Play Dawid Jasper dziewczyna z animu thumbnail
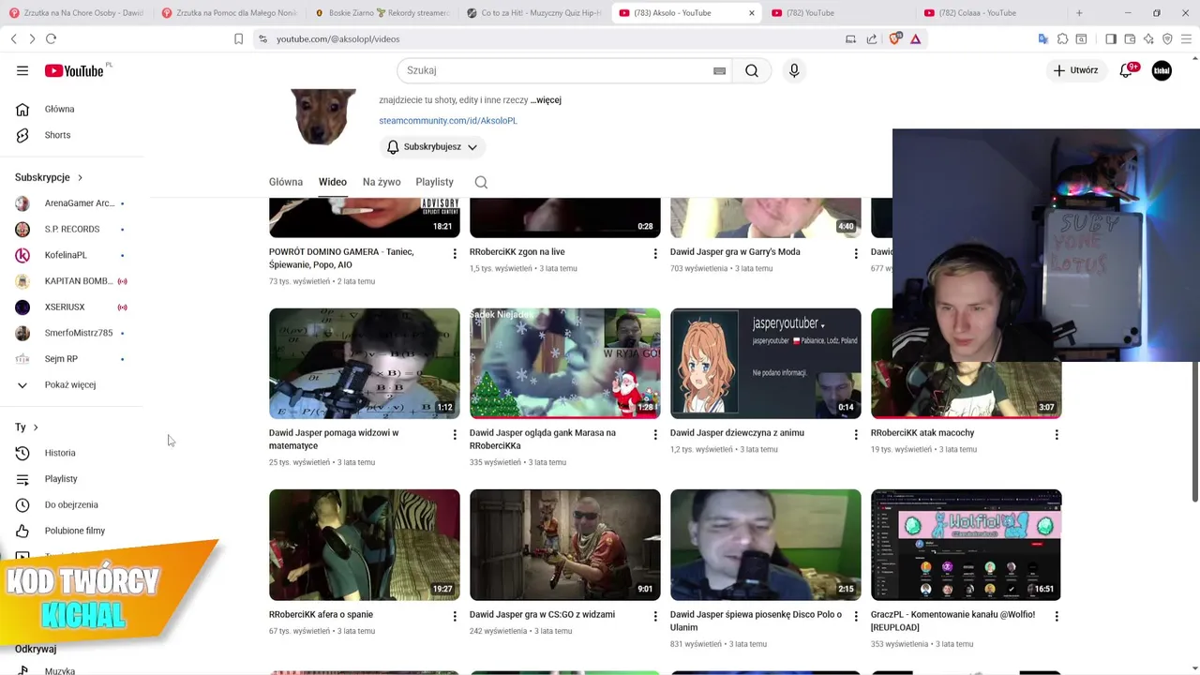The width and height of the screenshot is (1200, 675). [x=766, y=364]
